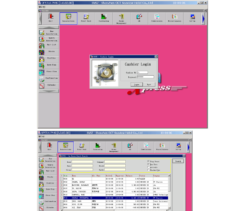This screenshot has height=211, width=245.
Task: Open Front Desk in the top window toolbar
Action: [x=86, y=18]
